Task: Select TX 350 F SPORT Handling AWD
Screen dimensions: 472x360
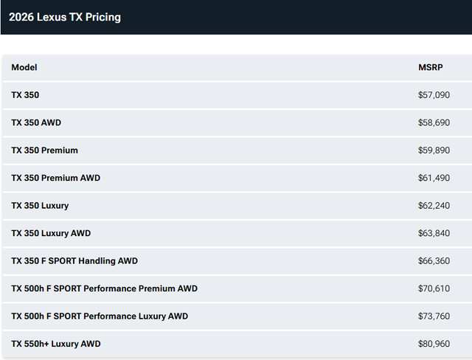Action: tap(74, 261)
